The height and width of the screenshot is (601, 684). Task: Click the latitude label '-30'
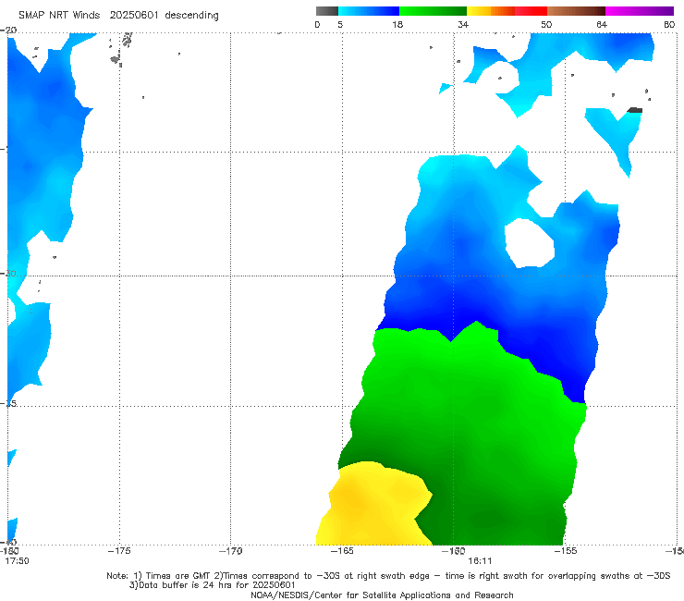[x=8, y=274]
